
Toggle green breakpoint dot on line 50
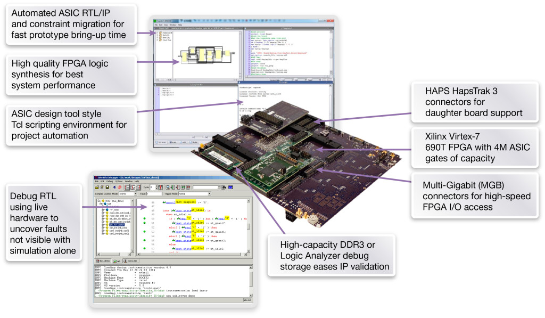pos(145,218)
